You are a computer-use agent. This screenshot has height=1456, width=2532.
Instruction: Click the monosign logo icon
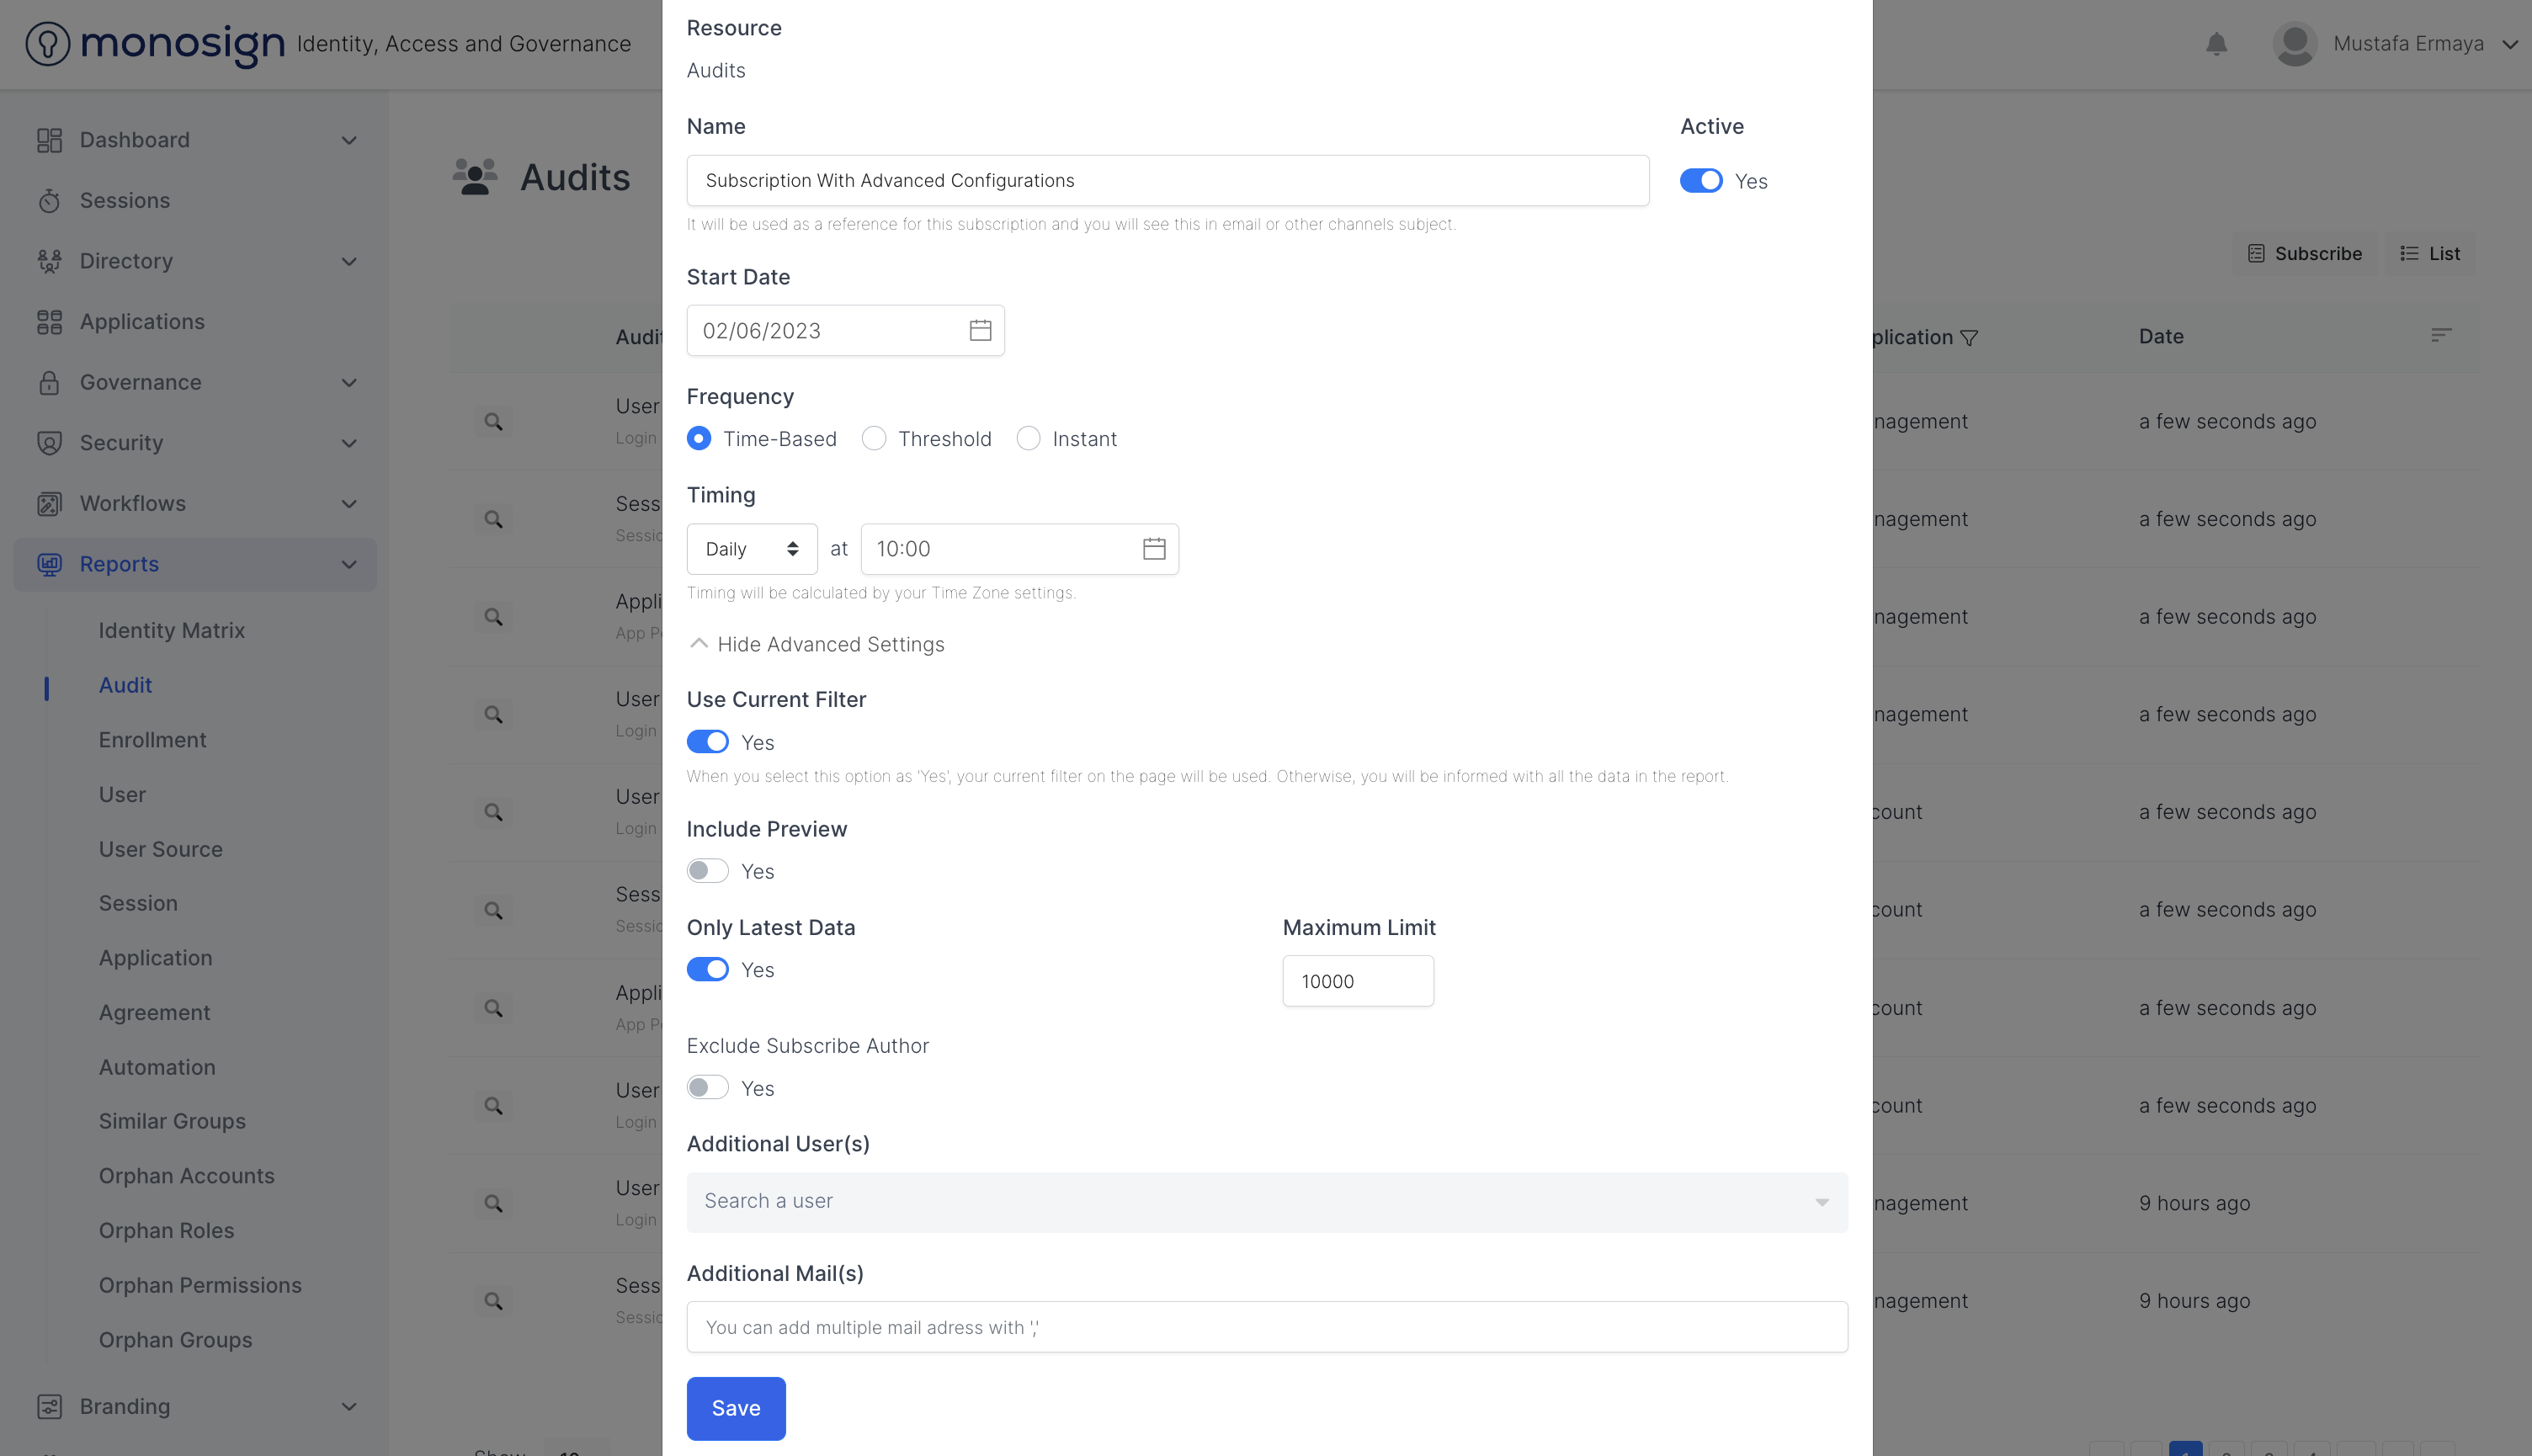[x=47, y=44]
